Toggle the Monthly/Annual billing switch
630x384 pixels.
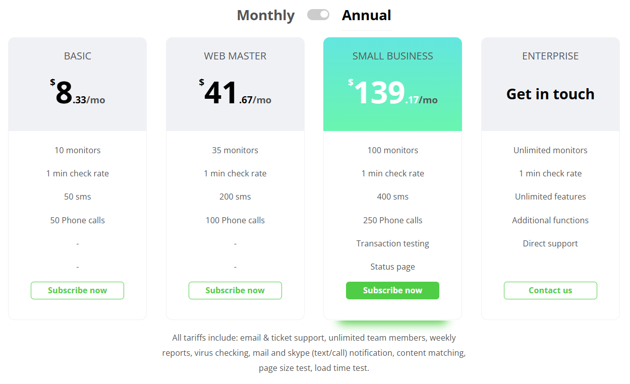tap(318, 15)
